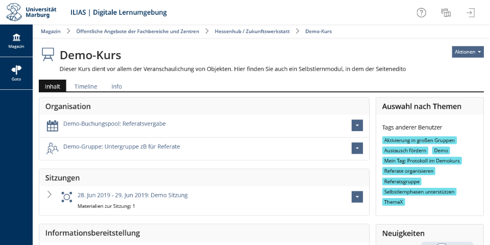This screenshot has height=245, width=490.
Task: Open actions dropdown for Demo-Buchungspool
Action: tap(357, 126)
